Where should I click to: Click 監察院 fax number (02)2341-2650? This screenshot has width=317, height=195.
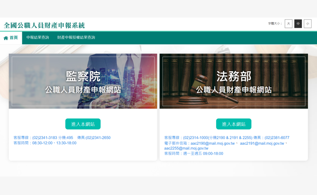click(x=99, y=138)
